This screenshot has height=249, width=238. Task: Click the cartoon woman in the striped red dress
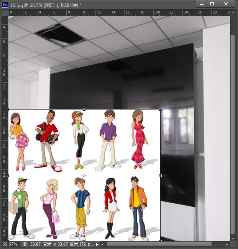pyautogui.click(x=139, y=139)
